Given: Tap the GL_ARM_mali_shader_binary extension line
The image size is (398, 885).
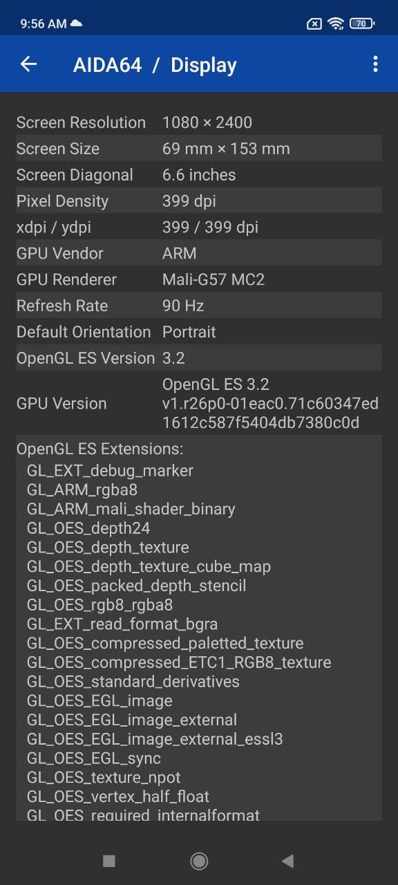Looking at the screenshot, I should pos(131,509).
